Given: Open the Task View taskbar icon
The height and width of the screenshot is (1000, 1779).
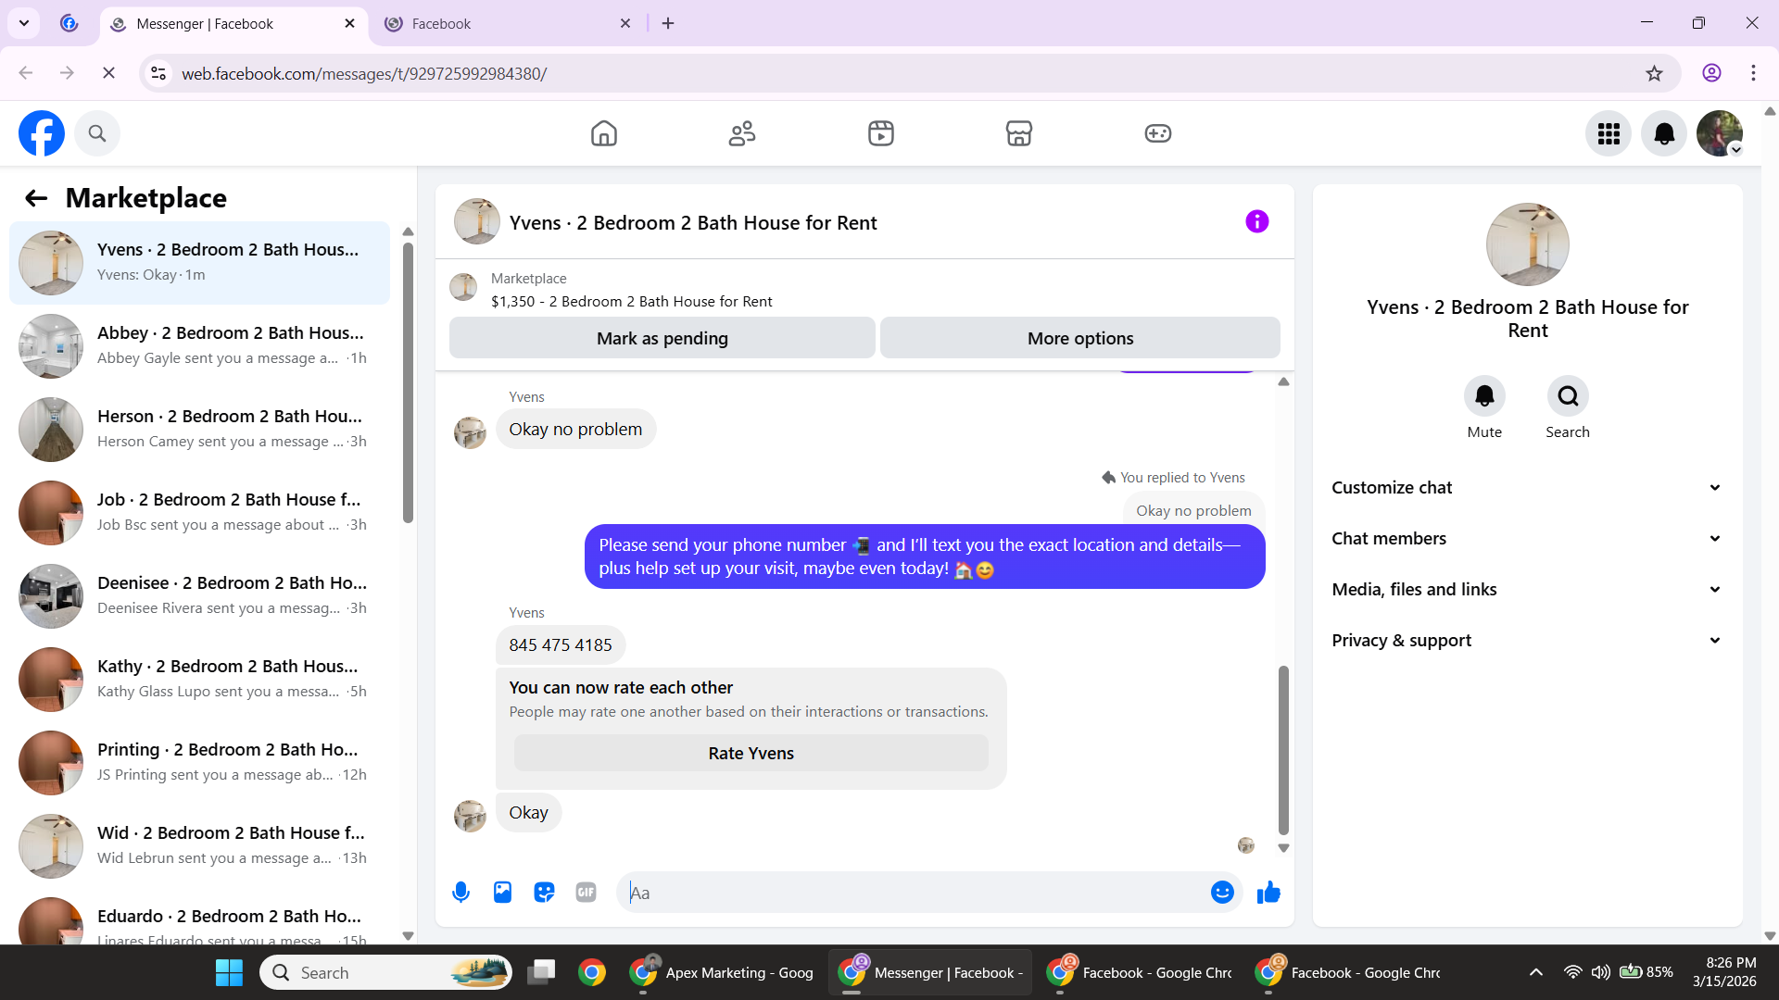Looking at the screenshot, I should tap(541, 972).
